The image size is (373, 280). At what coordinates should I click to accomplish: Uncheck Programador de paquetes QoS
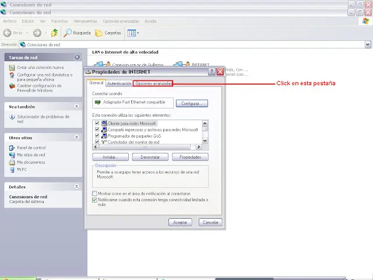pos(97,135)
